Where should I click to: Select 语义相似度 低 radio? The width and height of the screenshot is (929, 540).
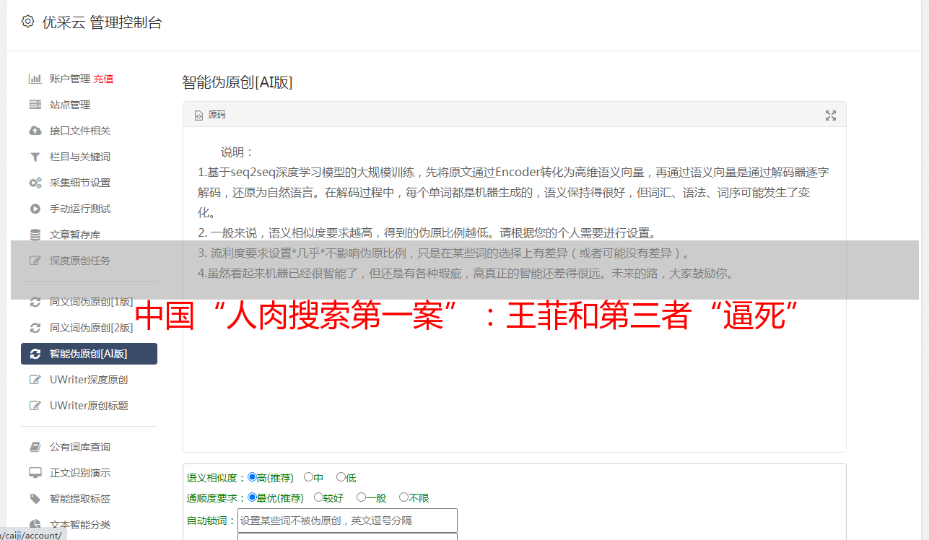(x=341, y=477)
